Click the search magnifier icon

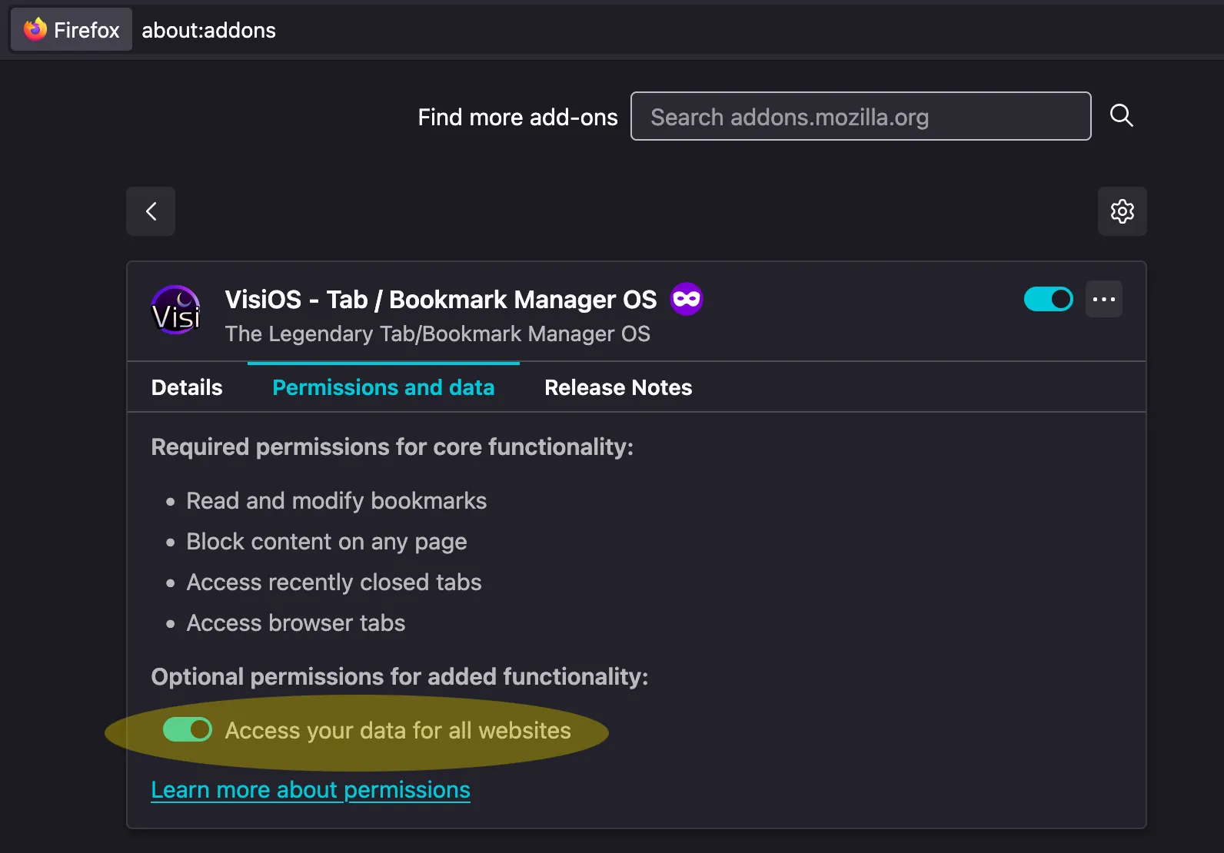[1122, 116]
